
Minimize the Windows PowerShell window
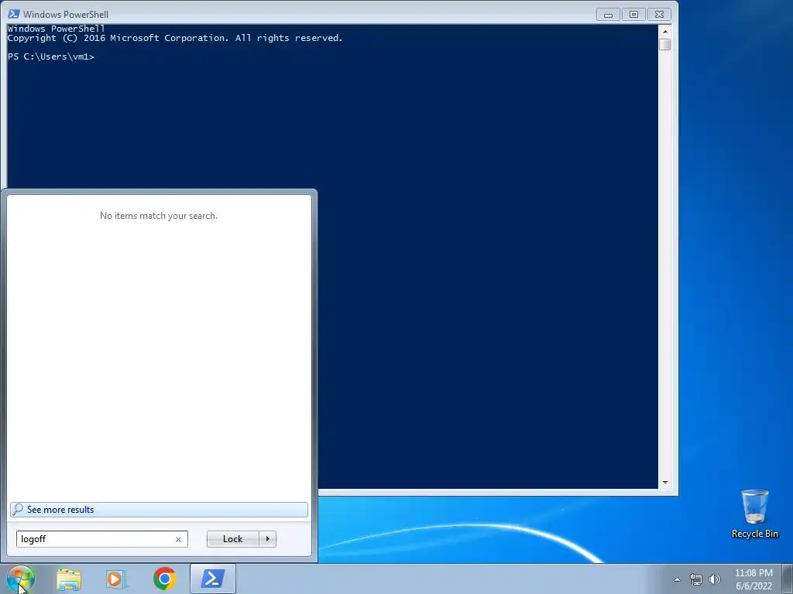pyautogui.click(x=608, y=15)
